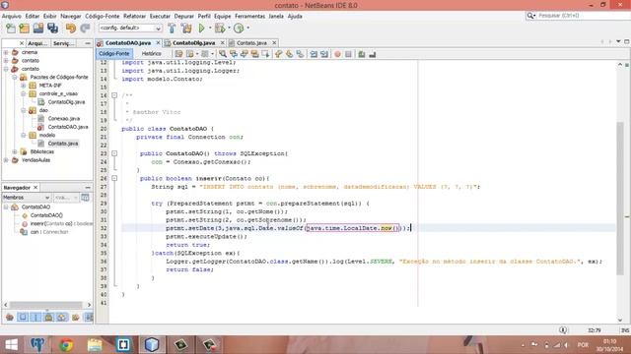
Task: Toggle Highlight Search in editor toolbar
Action: (x=254, y=54)
